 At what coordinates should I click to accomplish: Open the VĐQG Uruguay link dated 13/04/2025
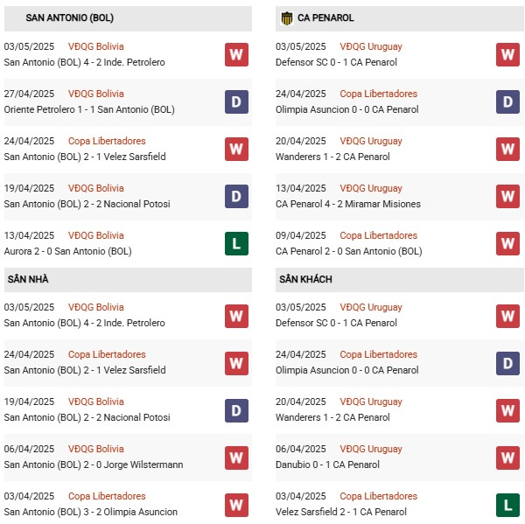pos(371,188)
